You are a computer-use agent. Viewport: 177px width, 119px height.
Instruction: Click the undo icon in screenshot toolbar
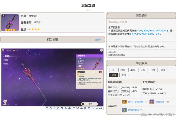pyautogui.click(x=74, y=108)
